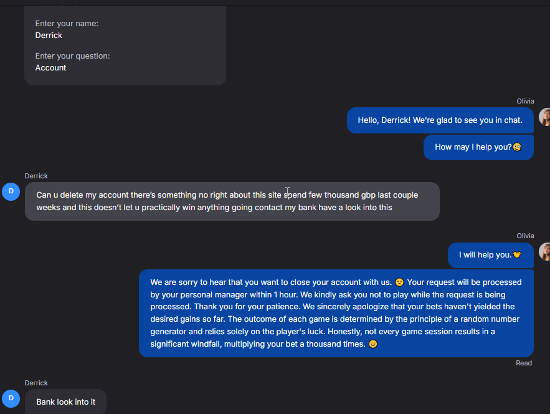
Task: Click Derrick's message about deleting his account
Action: (232, 201)
